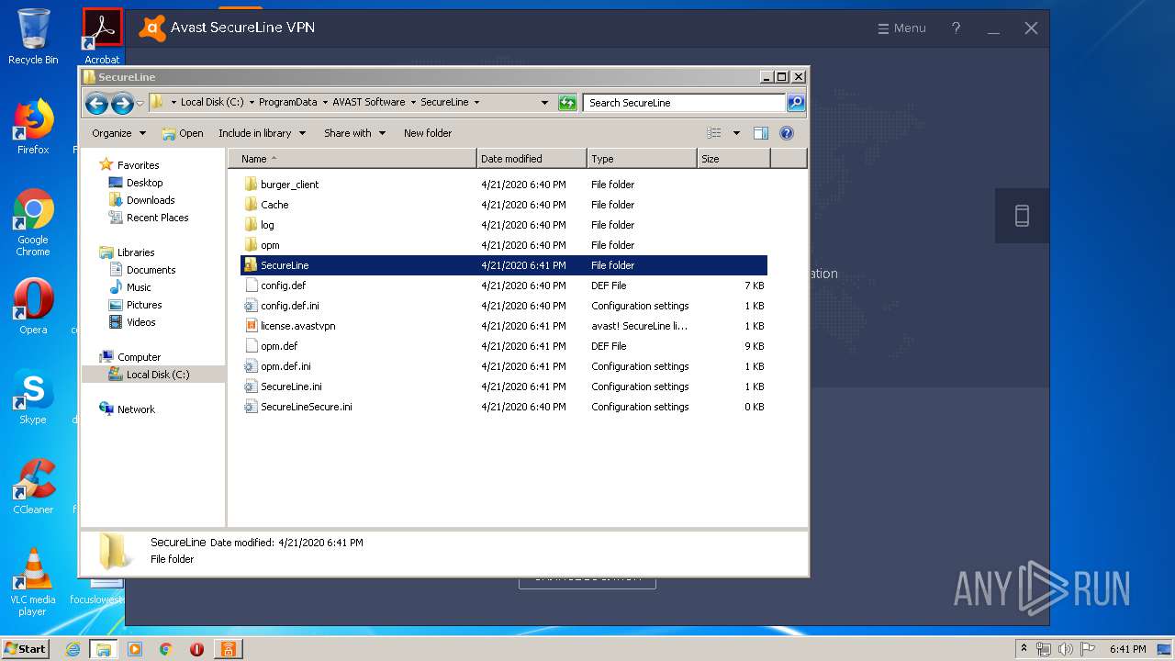Click Internet Explorer taskbar icon

click(x=73, y=649)
